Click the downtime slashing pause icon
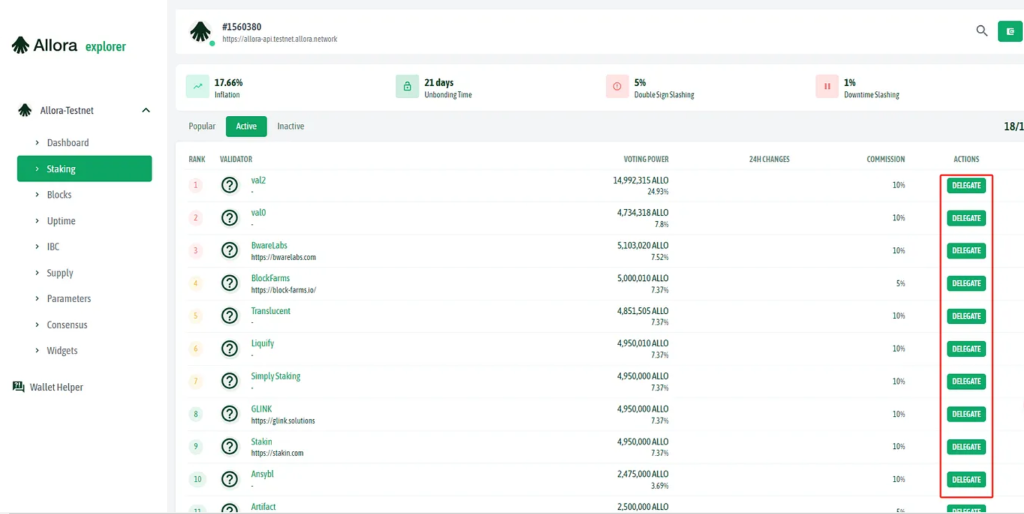 826,87
